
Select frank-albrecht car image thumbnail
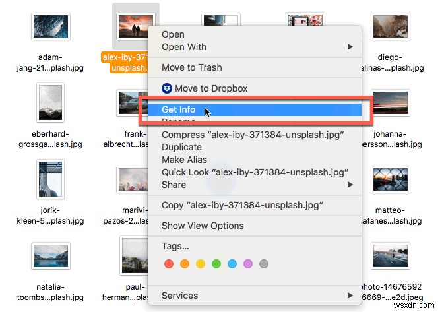pos(132,103)
